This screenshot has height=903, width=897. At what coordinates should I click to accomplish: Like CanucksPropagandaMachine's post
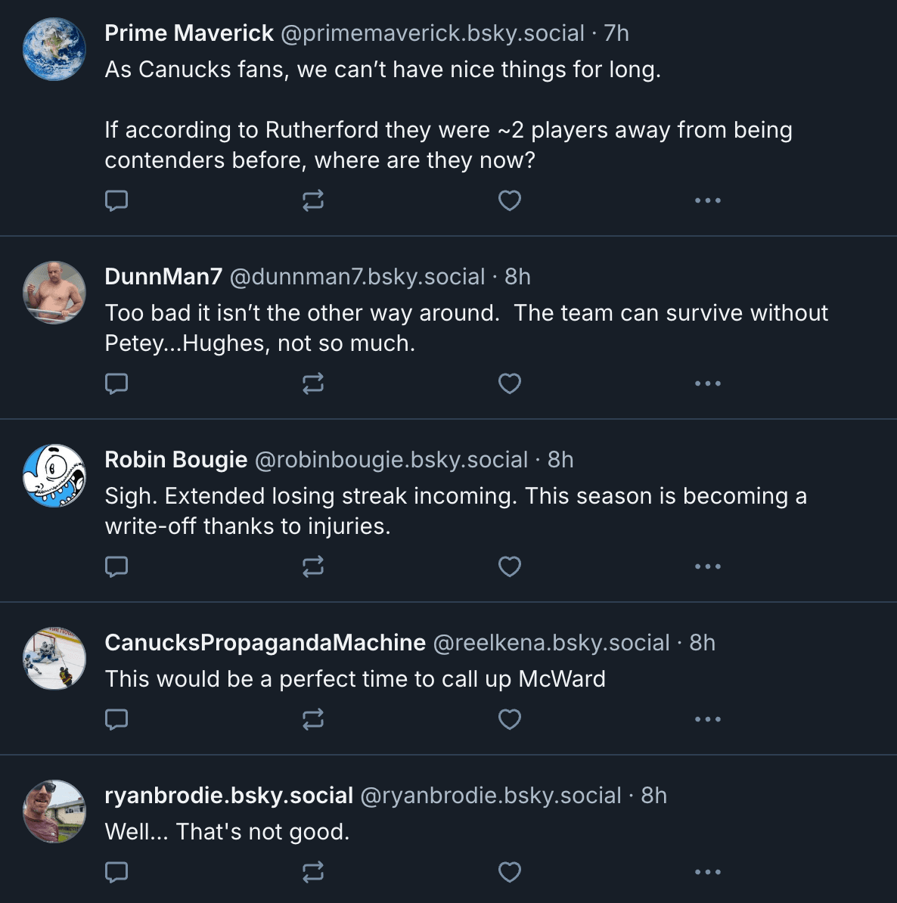click(x=509, y=719)
